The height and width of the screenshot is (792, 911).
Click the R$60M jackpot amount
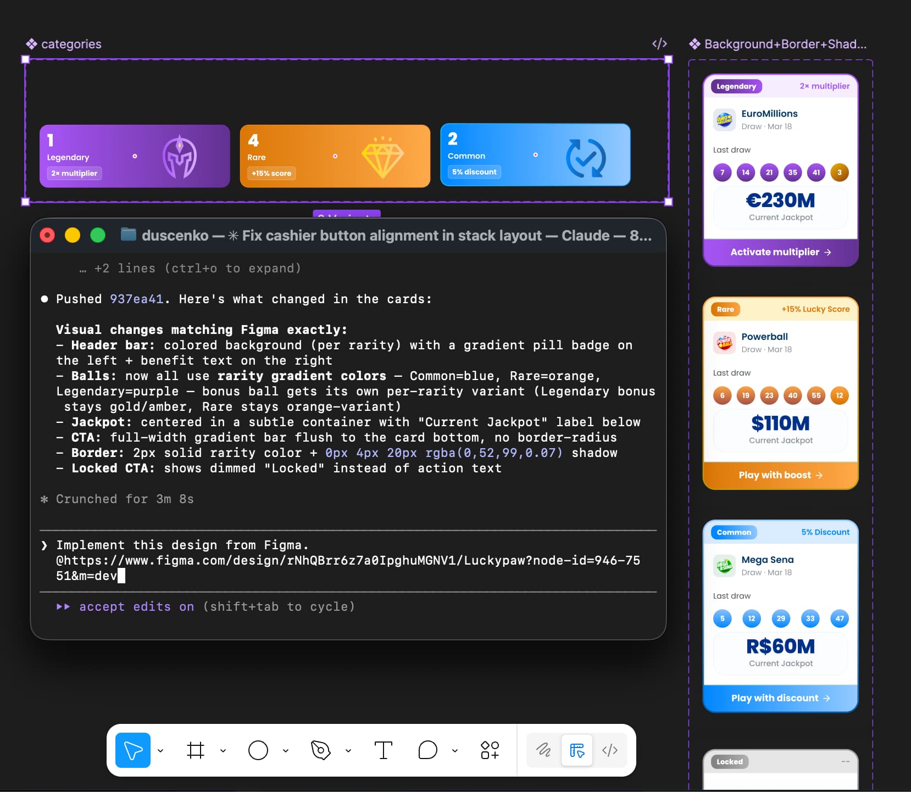click(x=780, y=646)
